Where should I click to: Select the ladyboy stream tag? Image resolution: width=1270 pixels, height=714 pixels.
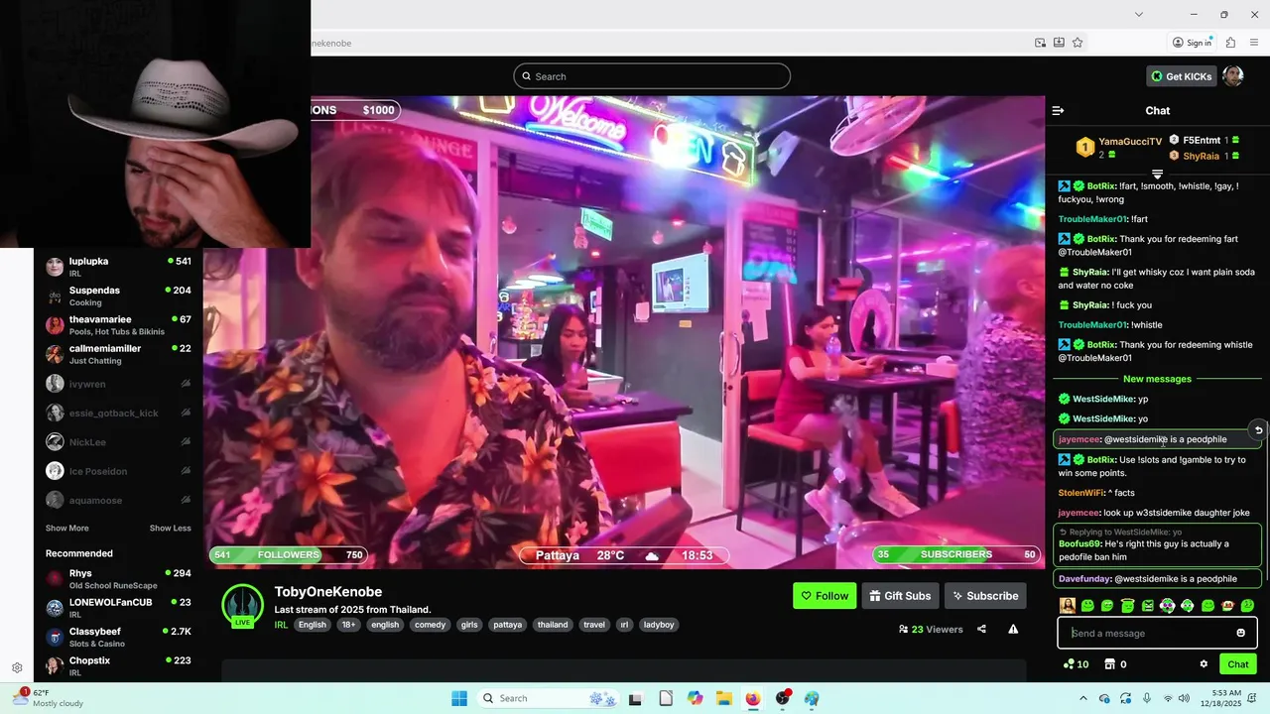point(659,625)
